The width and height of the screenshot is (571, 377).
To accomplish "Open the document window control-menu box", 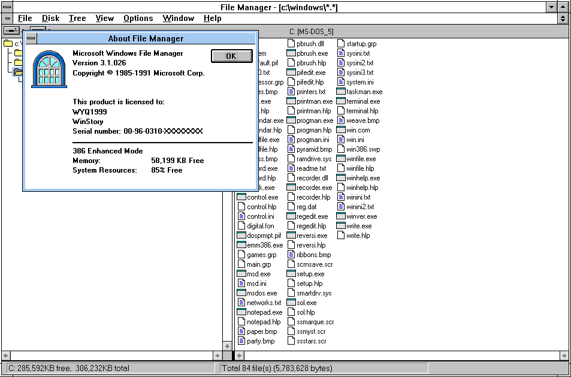I will click(7, 19).
